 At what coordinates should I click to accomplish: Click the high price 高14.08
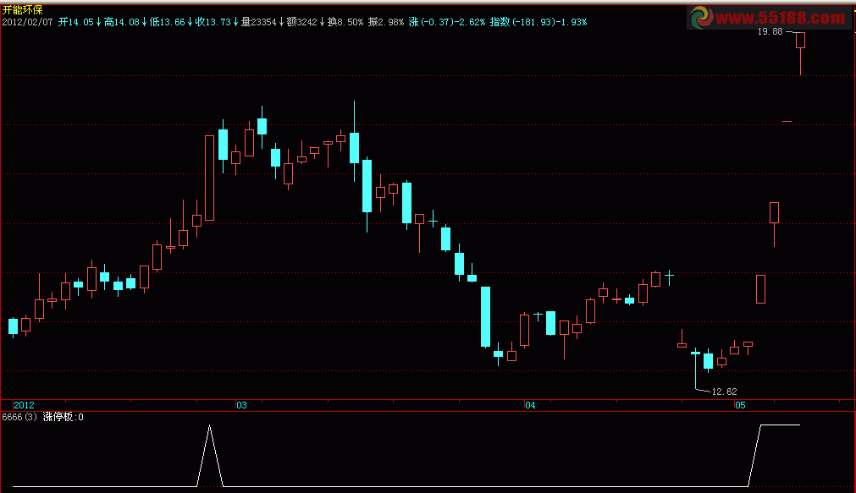click(x=122, y=22)
